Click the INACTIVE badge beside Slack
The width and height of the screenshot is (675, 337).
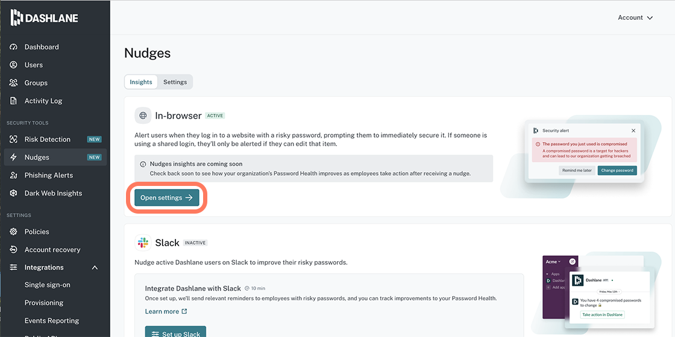(195, 243)
